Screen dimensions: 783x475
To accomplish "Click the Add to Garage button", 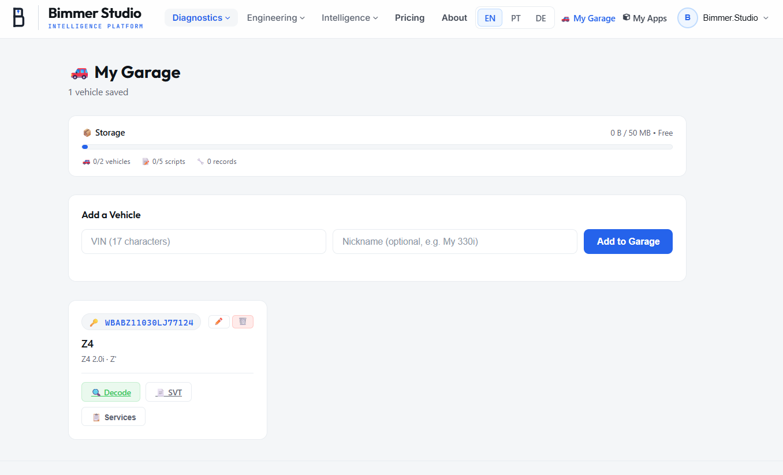I will [628, 241].
